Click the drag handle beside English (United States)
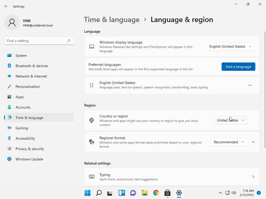The height and width of the screenshot is (199, 266). pos(92,85)
